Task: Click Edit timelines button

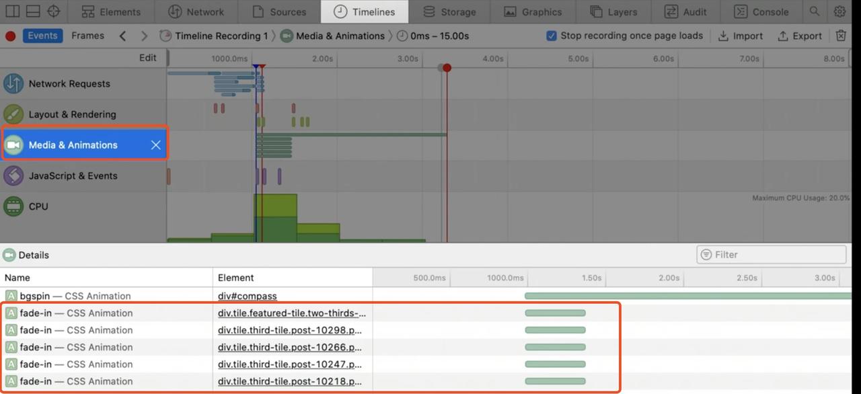Action: click(148, 58)
